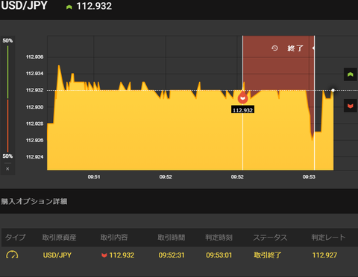The height and width of the screenshot is (277, 358).
Task: Click the 112.936 price axis label
Action: (35, 57)
